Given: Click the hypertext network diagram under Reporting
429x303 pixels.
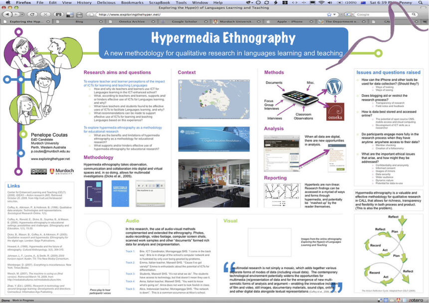Looking at the screenshot, I should coord(282,195).
